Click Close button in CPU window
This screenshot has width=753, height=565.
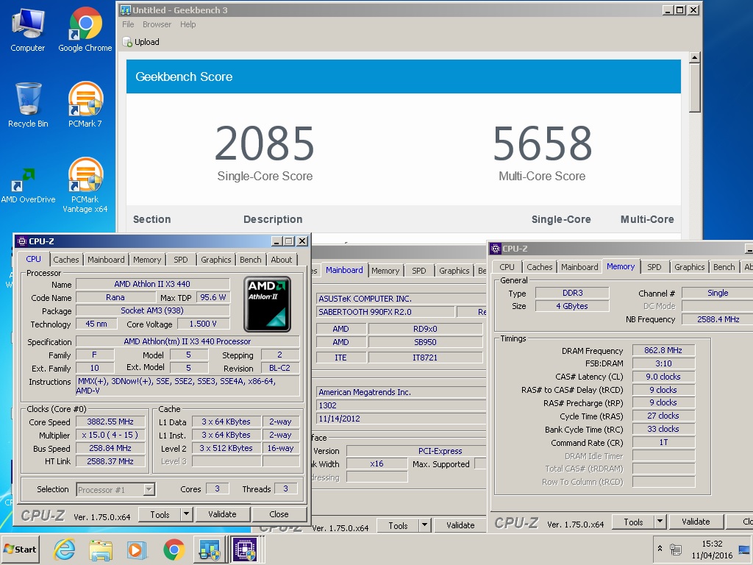point(279,514)
